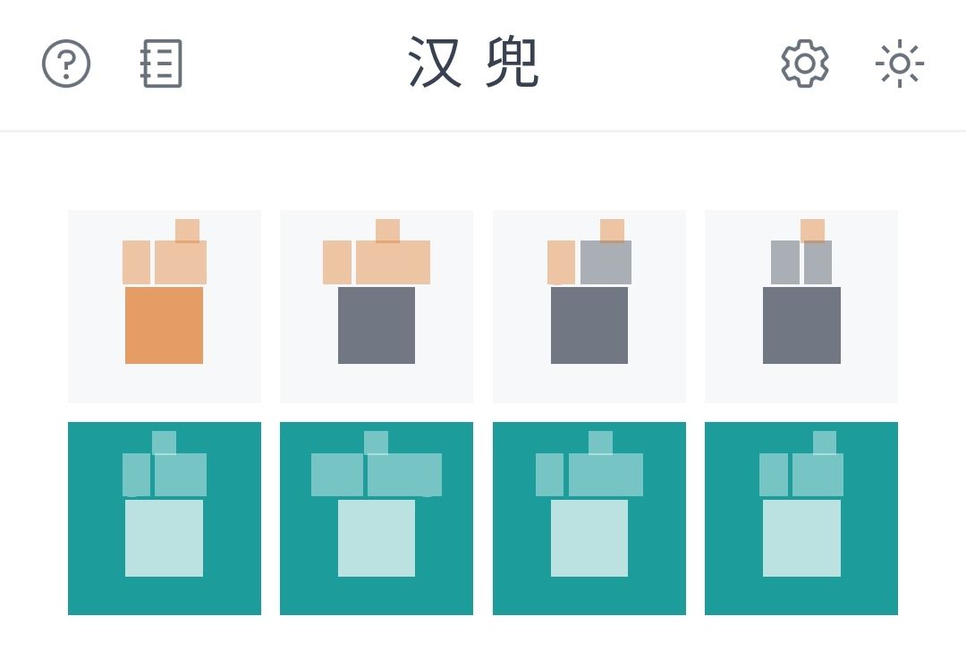This screenshot has height=667, width=966.
Task: Click the large orange square block
Action: coord(164,325)
